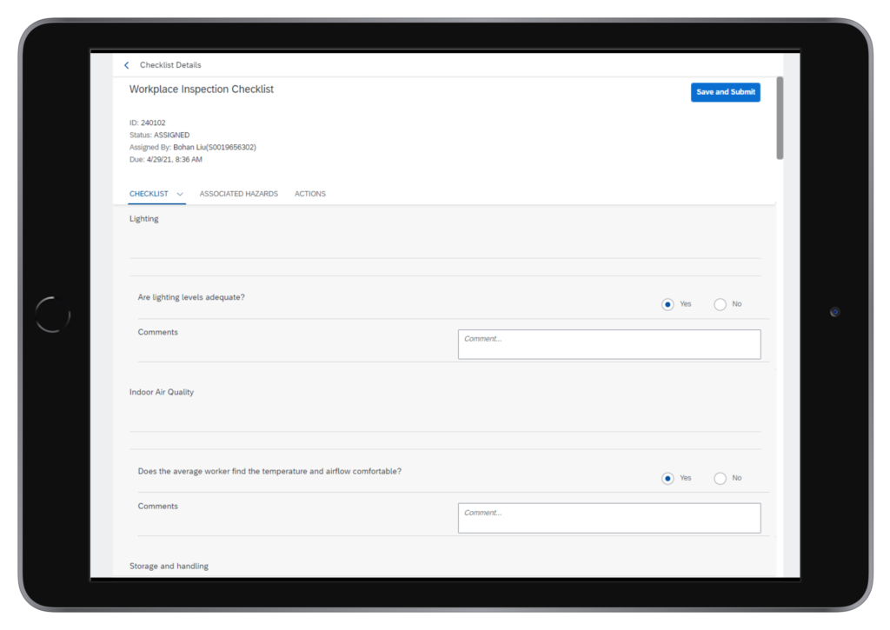Switch to the ASSOCIATED HAZARDS tab
890x630 pixels.
point(238,194)
